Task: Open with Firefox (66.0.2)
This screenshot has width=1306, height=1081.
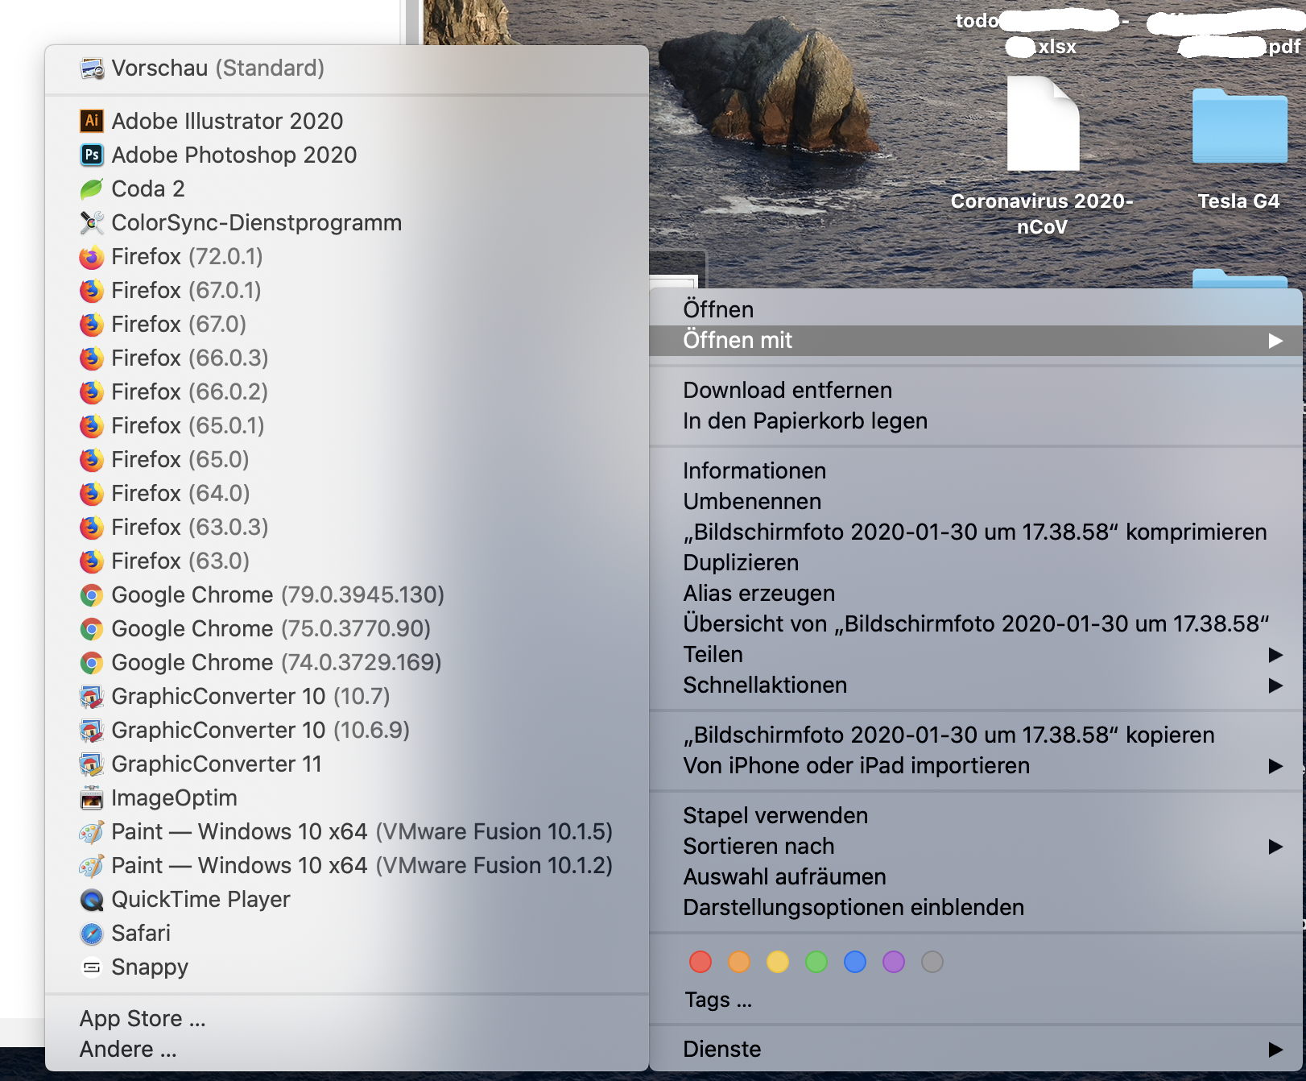Action: pyautogui.click(x=347, y=392)
